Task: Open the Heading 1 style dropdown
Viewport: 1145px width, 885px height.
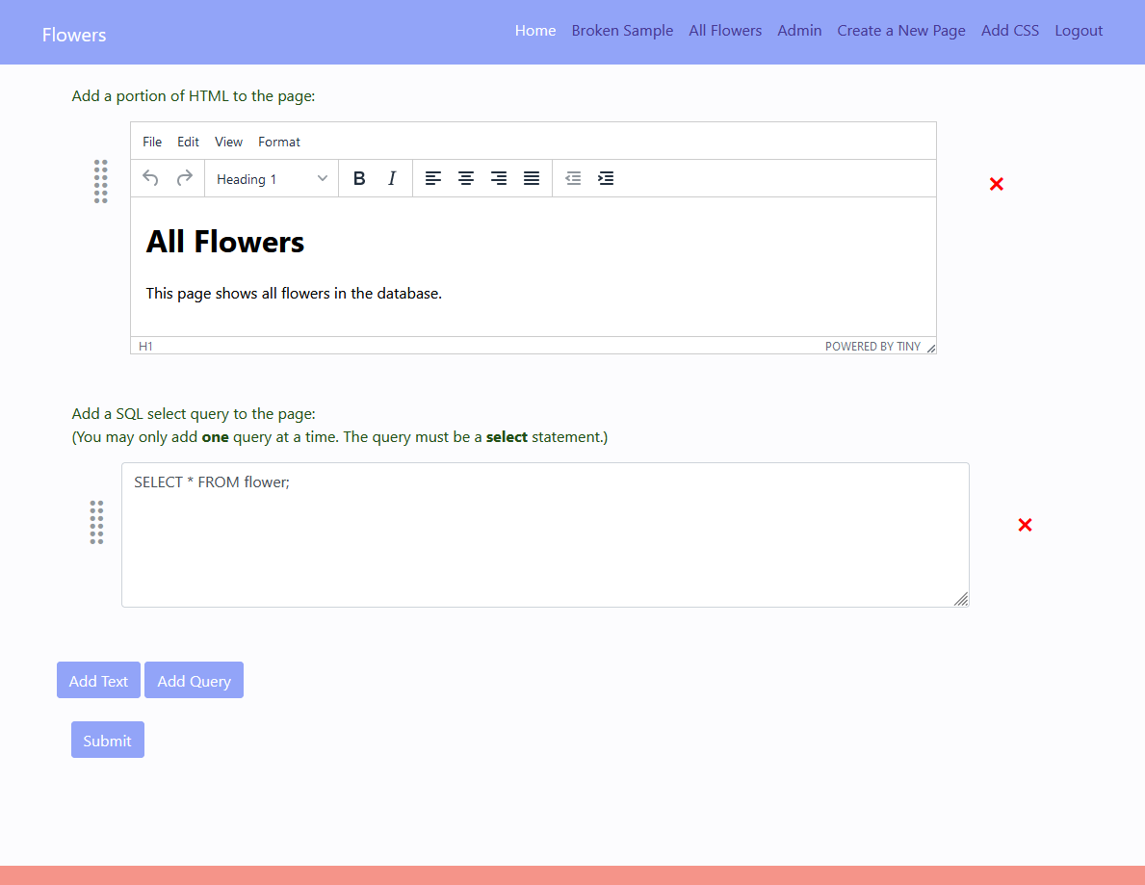Action: [x=271, y=178]
